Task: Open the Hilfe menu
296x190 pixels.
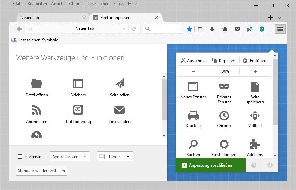Action: coord(133,4)
